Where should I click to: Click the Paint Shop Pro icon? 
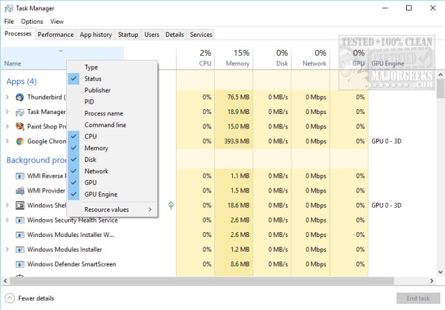coord(19,127)
